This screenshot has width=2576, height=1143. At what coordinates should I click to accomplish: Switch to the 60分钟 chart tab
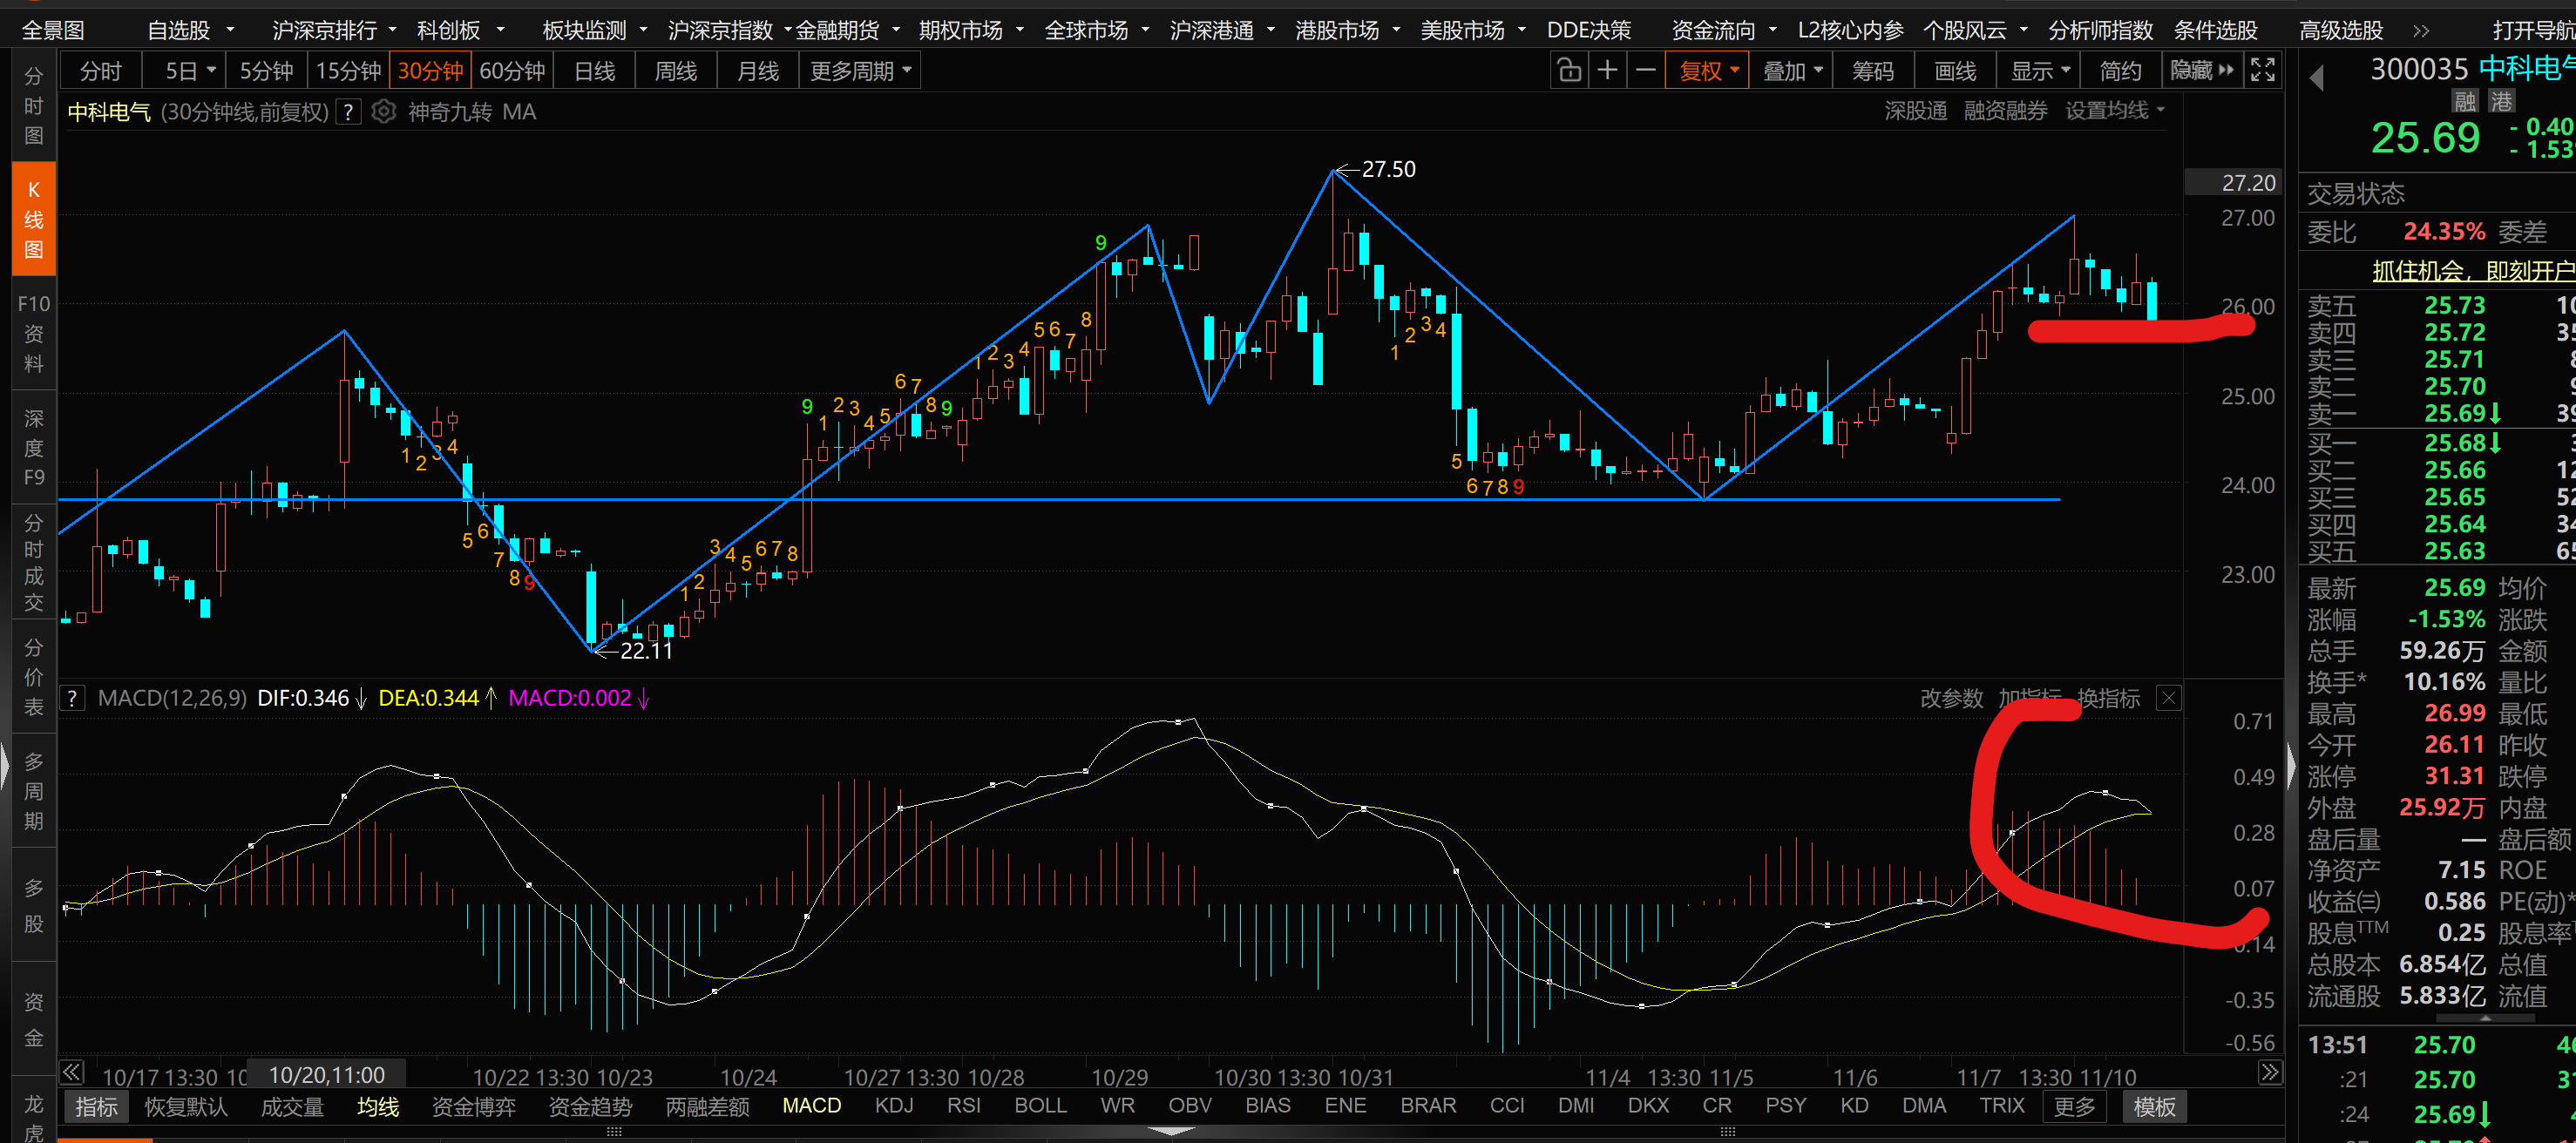point(512,71)
